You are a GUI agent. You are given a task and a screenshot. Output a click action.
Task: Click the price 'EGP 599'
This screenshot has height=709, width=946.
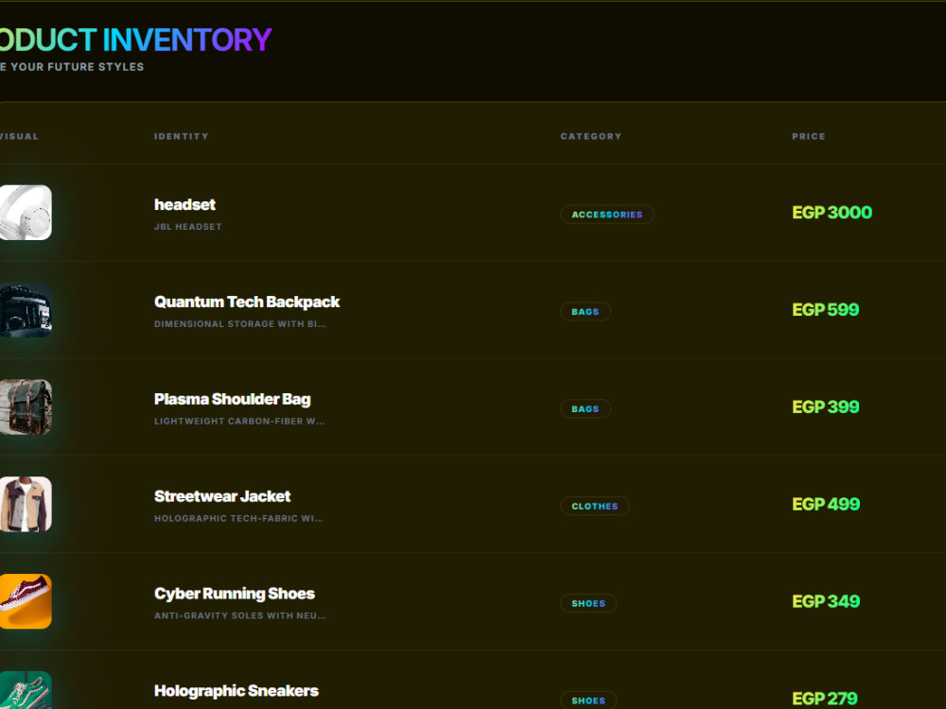pos(825,310)
